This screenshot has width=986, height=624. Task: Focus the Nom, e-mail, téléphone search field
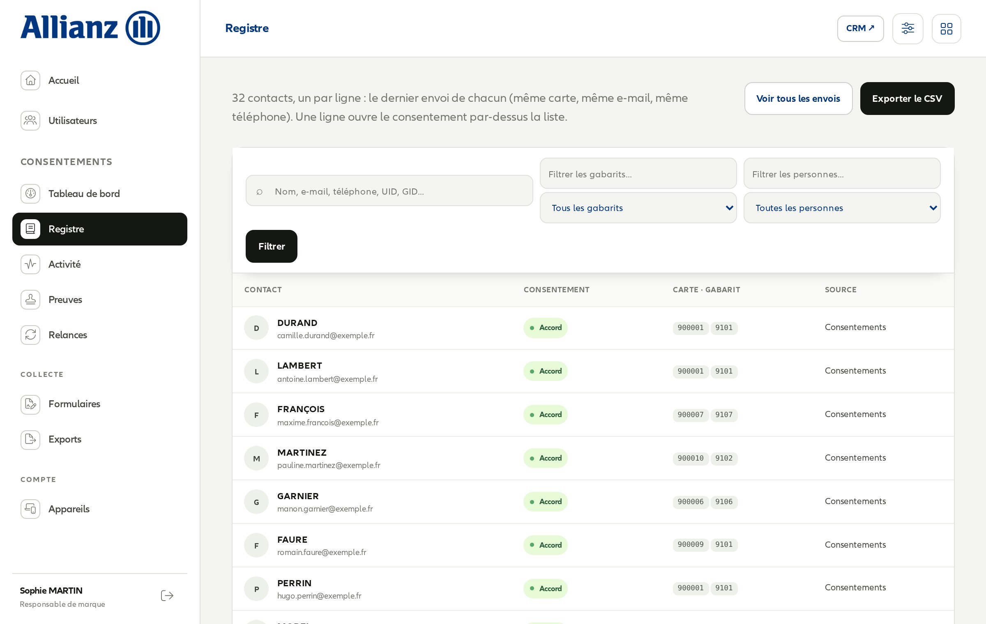pos(389,191)
